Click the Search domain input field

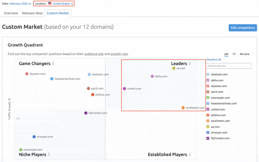[x=228, y=66]
